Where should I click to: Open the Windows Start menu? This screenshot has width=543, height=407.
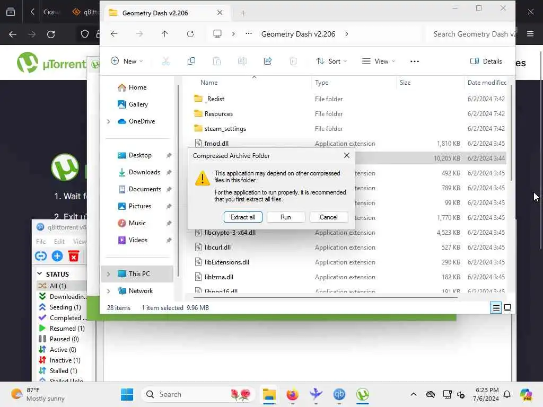(x=127, y=394)
